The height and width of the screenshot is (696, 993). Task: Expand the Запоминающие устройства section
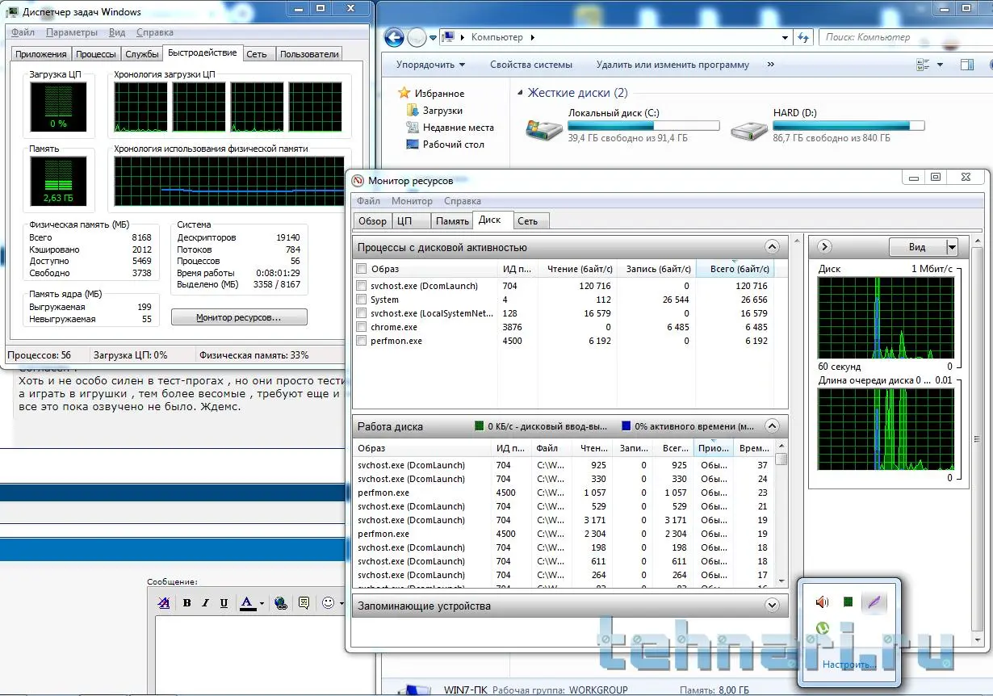772,606
